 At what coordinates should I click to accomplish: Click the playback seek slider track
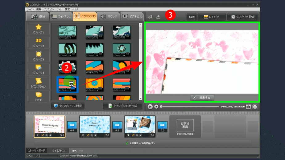coord(190,106)
